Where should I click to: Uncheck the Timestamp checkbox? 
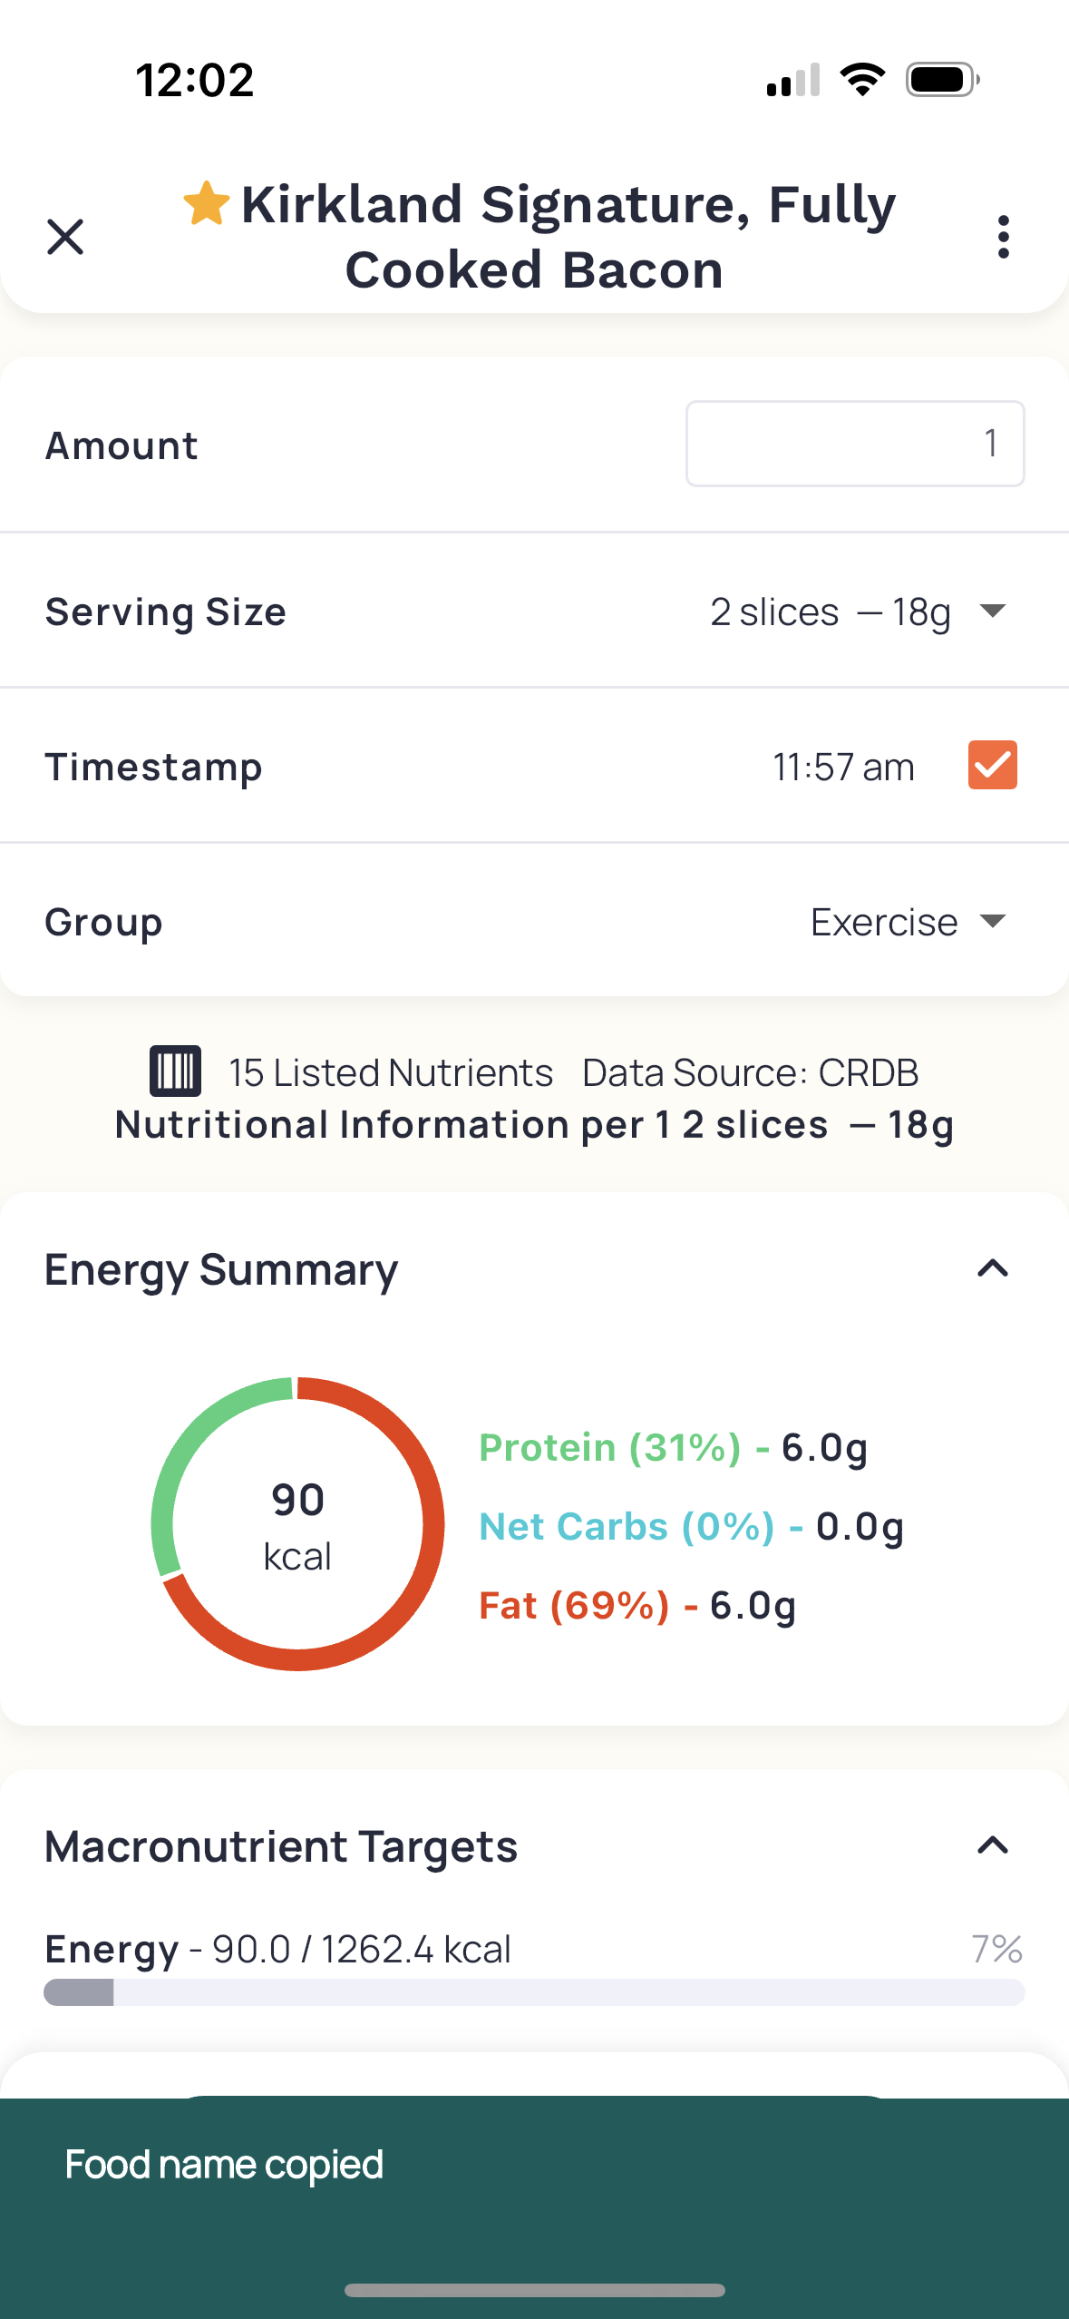[x=992, y=766]
